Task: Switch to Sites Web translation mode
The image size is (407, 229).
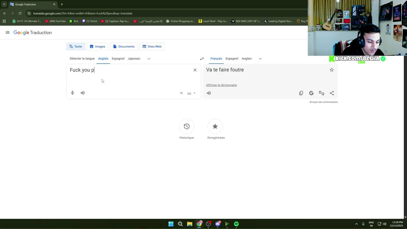Action: (152, 46)
